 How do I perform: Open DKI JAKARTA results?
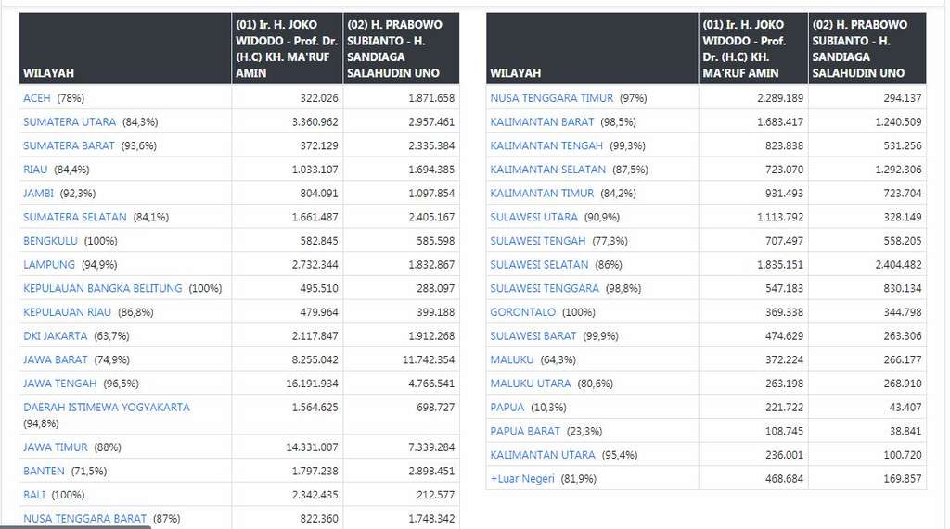point(56,336)
